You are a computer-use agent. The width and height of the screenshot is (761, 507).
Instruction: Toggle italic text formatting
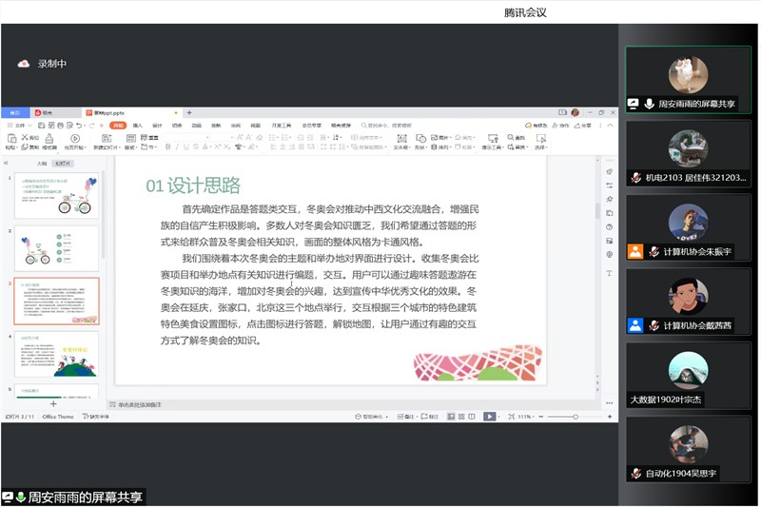tap(178, 147)
